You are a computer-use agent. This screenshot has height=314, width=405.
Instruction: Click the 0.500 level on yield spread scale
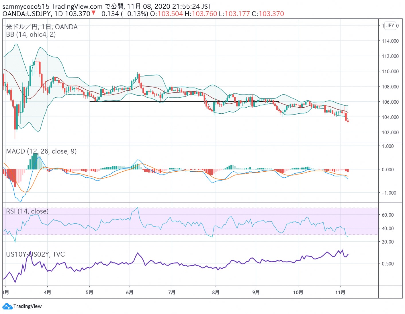pyautogui.click(x=388, y=264)
